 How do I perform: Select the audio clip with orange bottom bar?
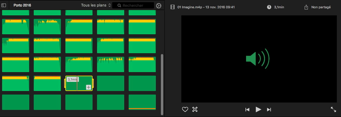click(142, 102)
